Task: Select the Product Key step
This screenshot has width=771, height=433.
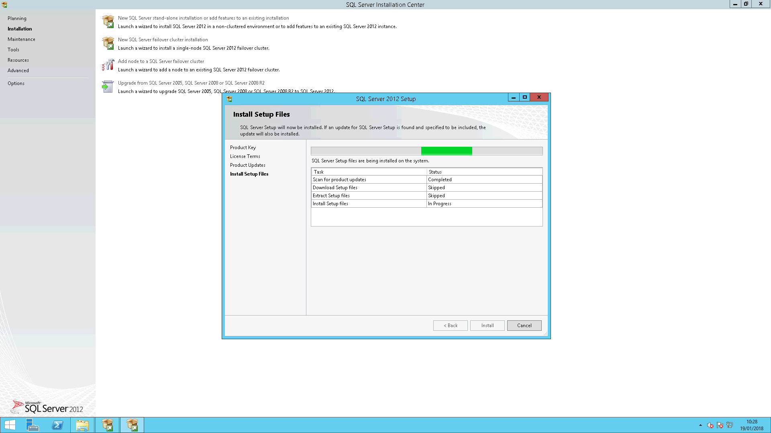Action: pyautogui.click(x=243, y=148)
